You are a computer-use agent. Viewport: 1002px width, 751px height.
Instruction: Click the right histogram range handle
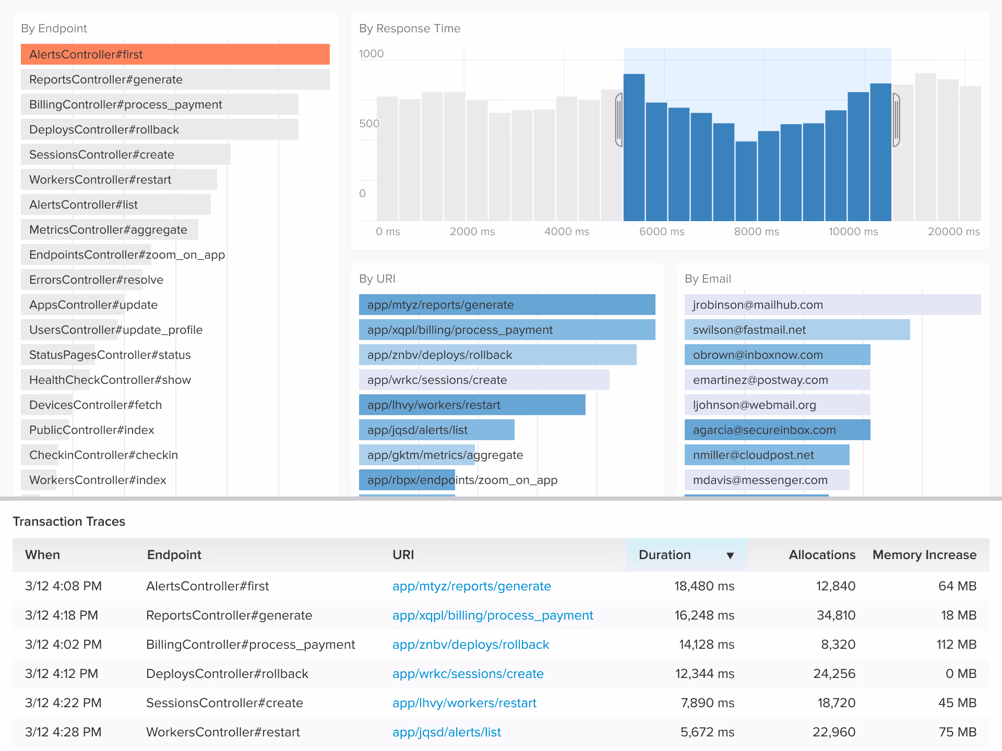tap(896, 120)
